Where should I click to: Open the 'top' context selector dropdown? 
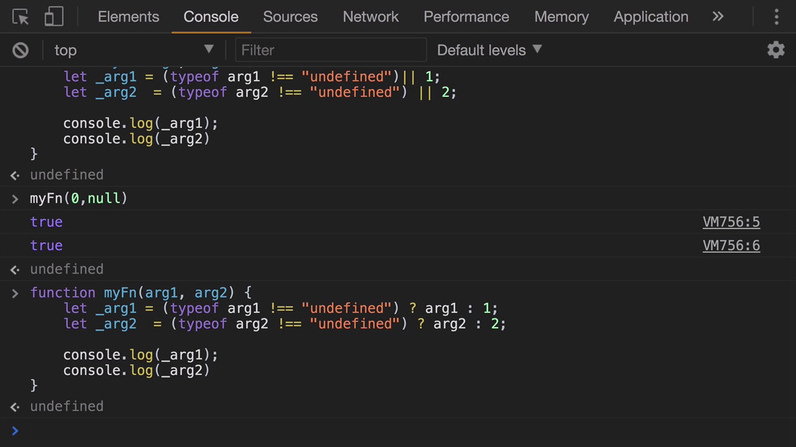point(134,50)
